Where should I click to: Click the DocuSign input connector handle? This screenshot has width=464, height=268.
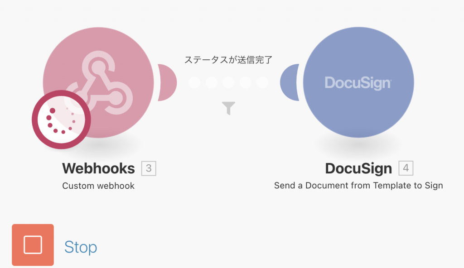coord(290,82)
